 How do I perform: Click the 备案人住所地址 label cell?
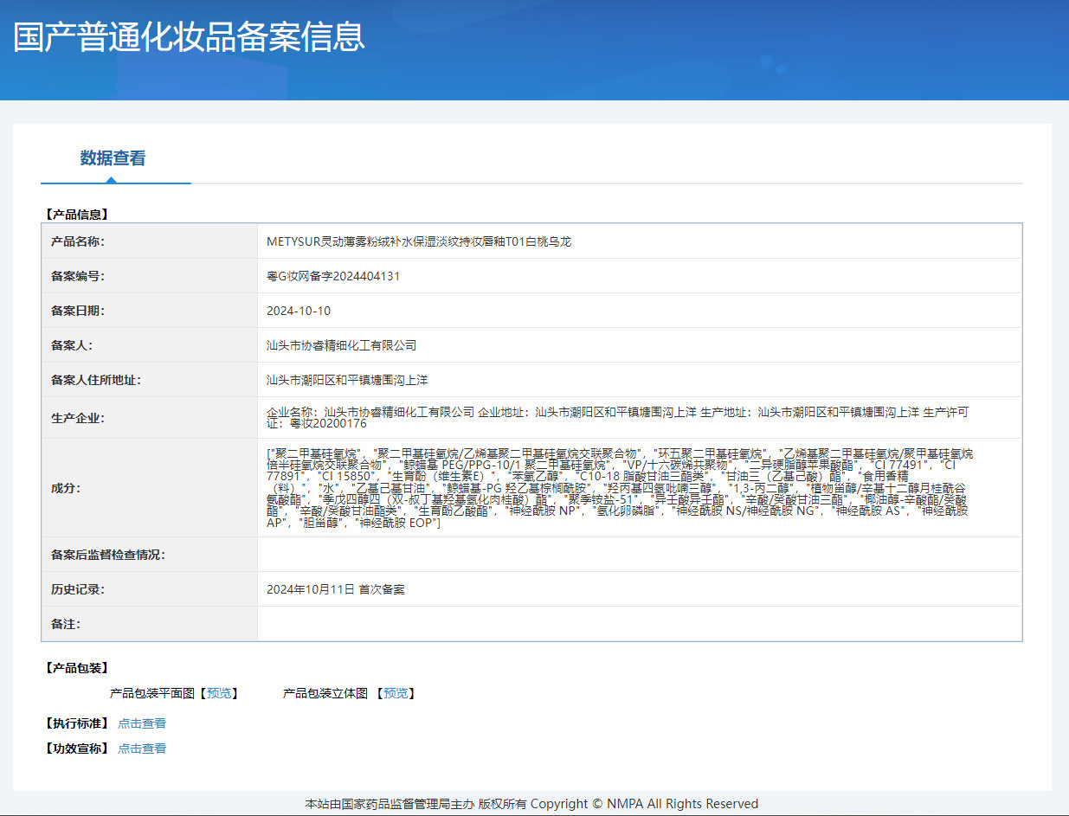coord(150,380)
